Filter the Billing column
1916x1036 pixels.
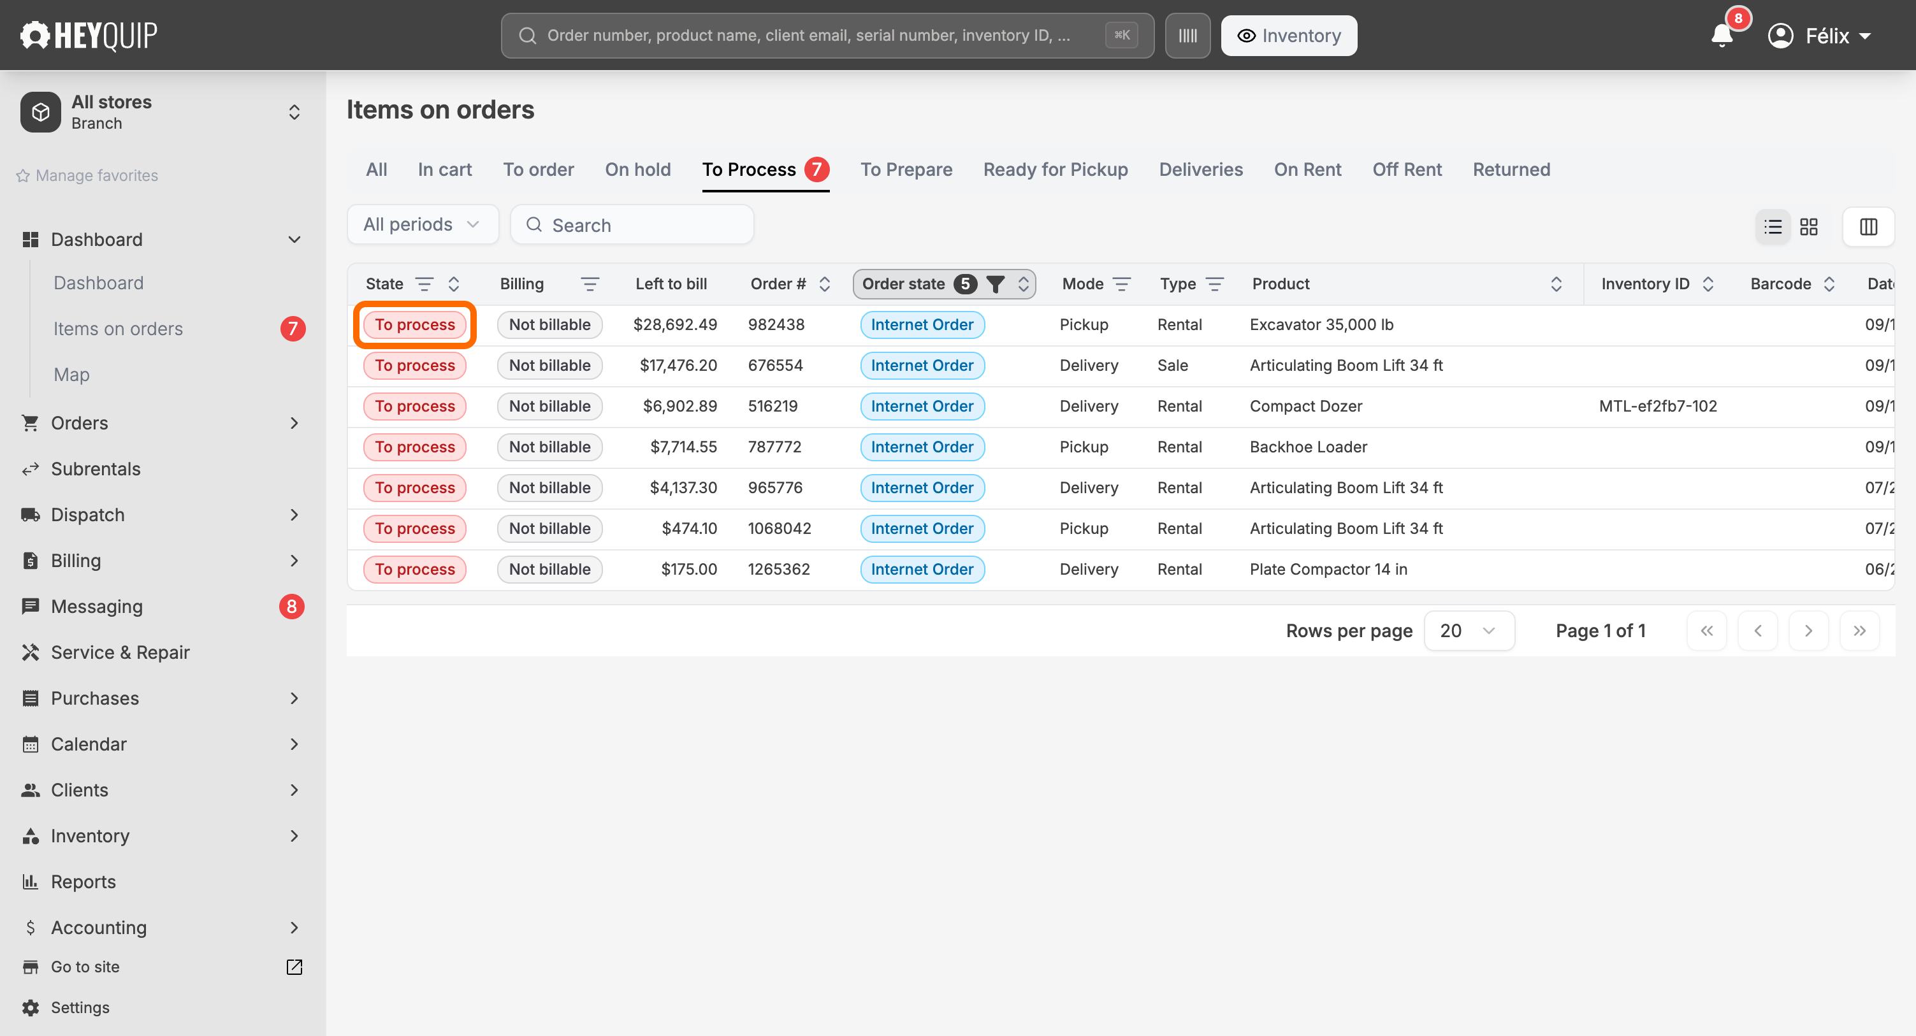click(590, 284)
